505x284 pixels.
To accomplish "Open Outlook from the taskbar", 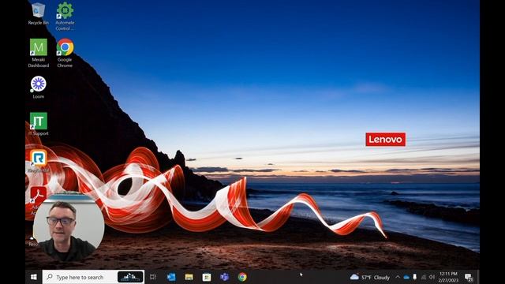I will pos(171,277).
